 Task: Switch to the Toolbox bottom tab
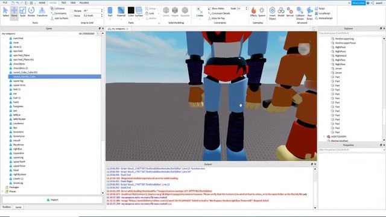click(7, 207)
